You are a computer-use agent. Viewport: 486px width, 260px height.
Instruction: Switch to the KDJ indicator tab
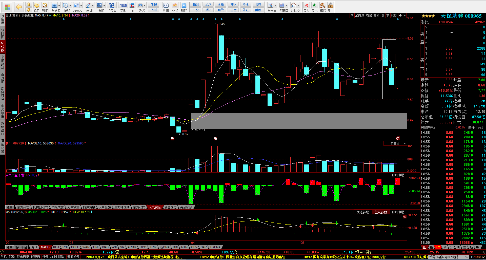point(56,247)
